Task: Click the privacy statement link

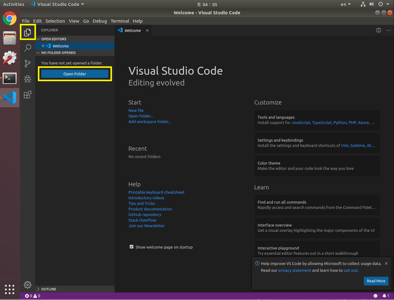Action: tap(295, 270)
